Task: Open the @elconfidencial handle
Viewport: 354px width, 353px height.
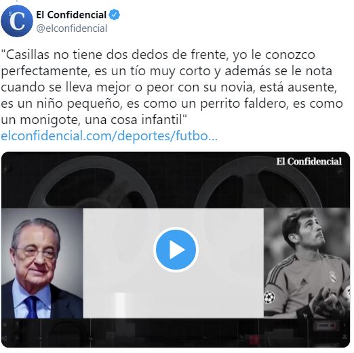Action: point(72,28)
